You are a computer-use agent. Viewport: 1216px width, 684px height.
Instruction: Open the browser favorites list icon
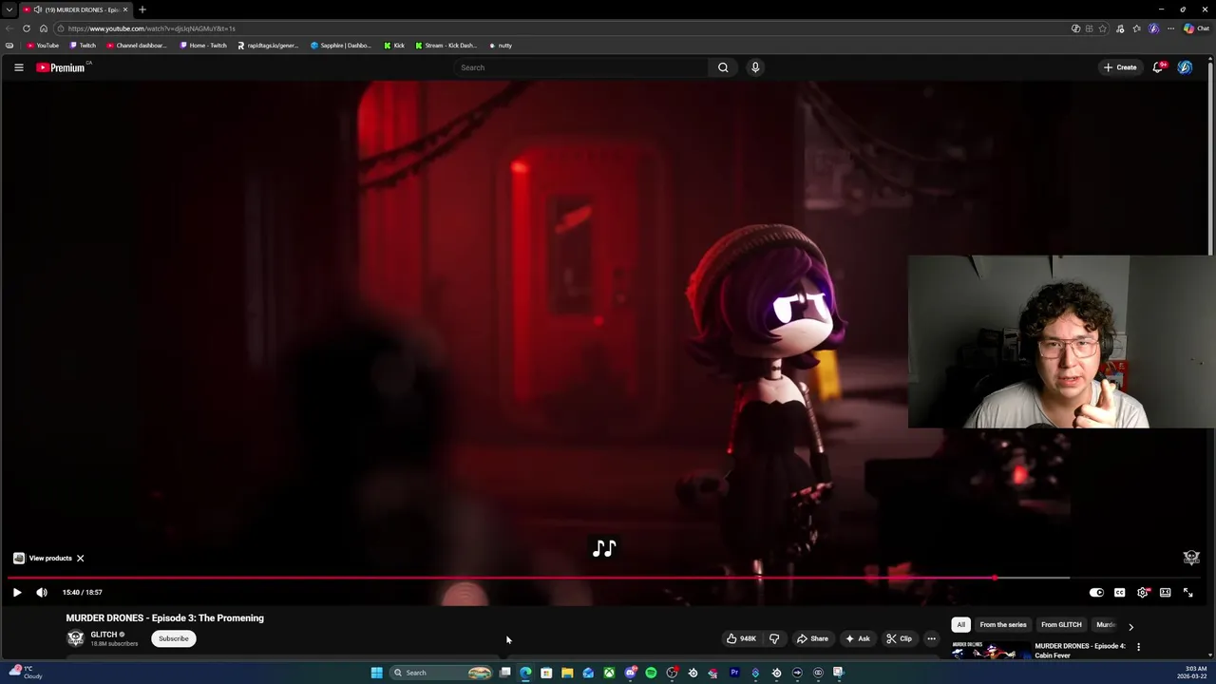click(x=1137, y=28)
